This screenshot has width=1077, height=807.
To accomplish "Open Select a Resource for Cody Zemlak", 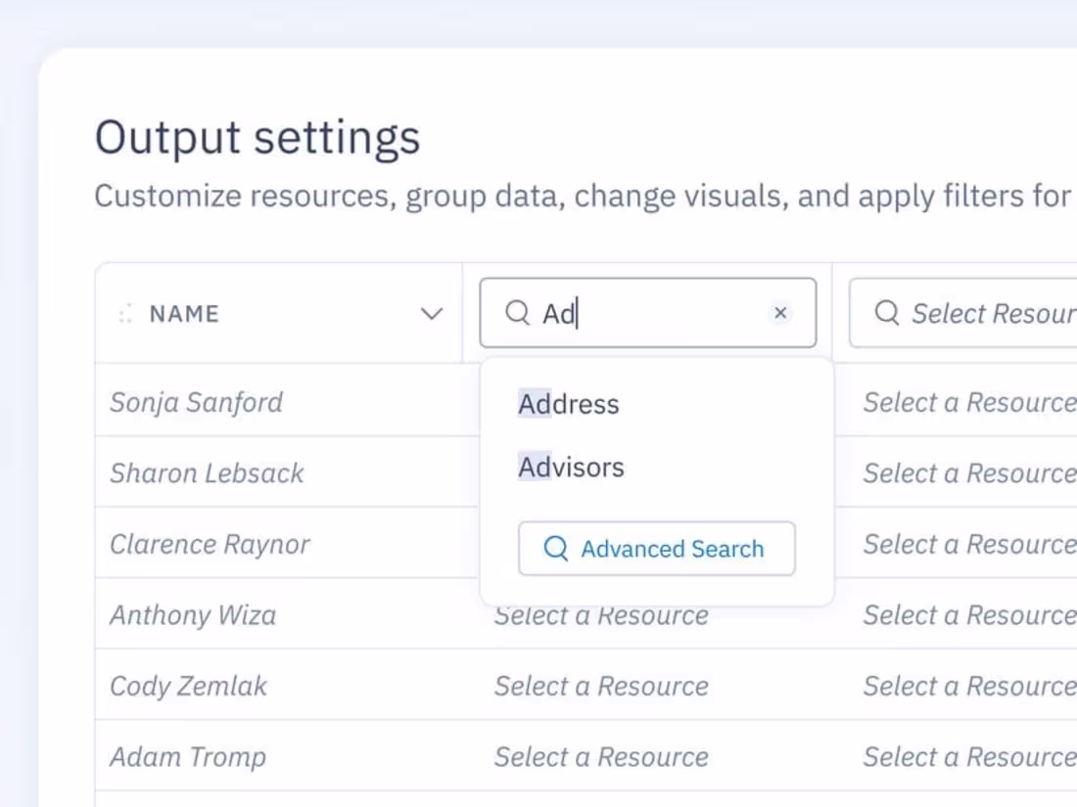I will click(602, 686).
